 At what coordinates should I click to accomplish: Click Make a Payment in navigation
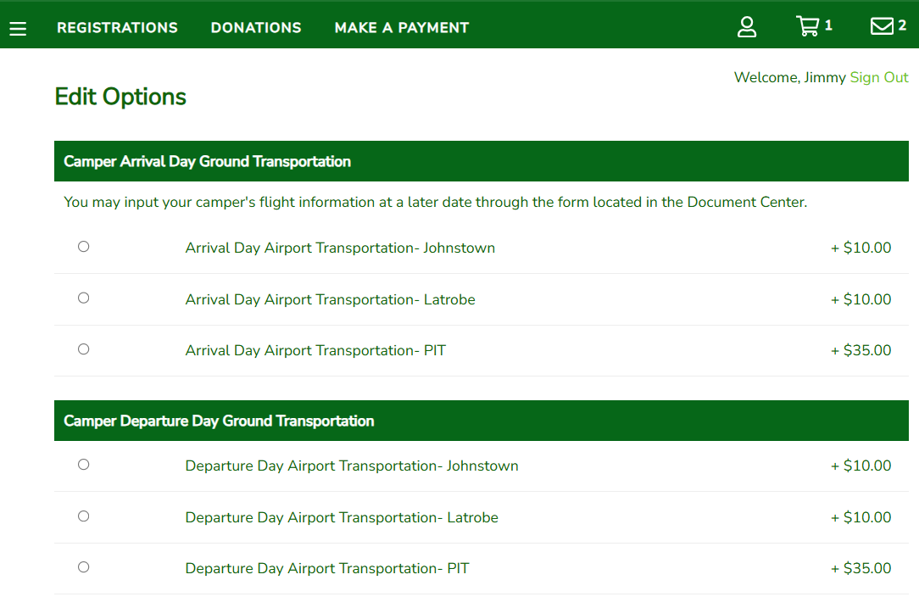coord(402,28)
